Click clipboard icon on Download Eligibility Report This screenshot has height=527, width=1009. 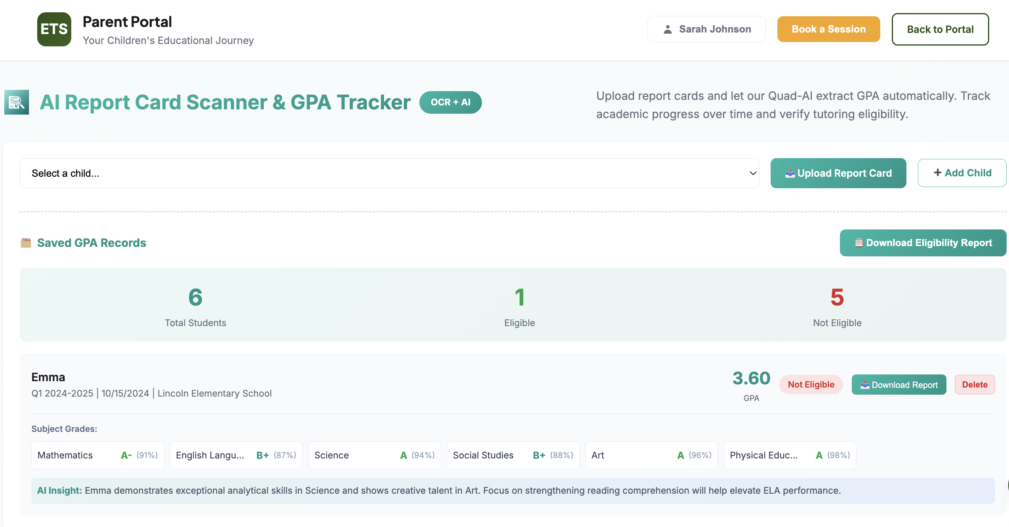point(859,242)
